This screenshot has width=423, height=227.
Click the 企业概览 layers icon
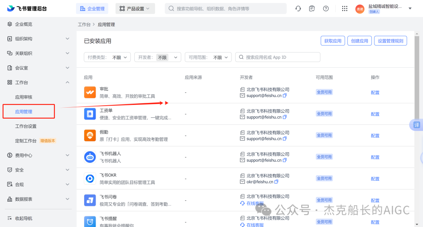click(10, 24)
